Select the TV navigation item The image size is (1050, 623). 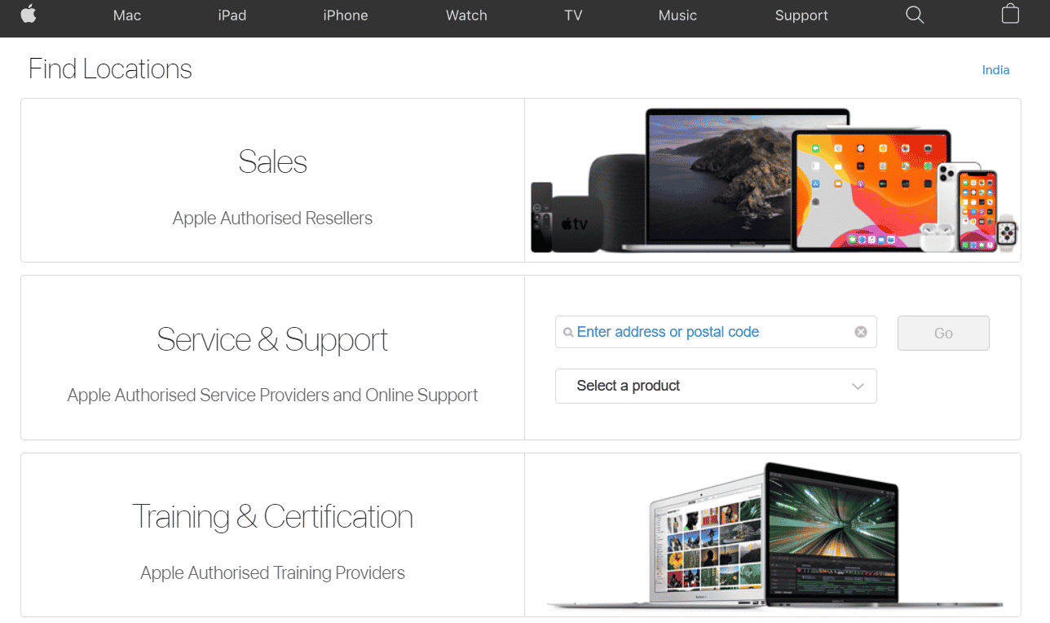(x=573, y=15)
